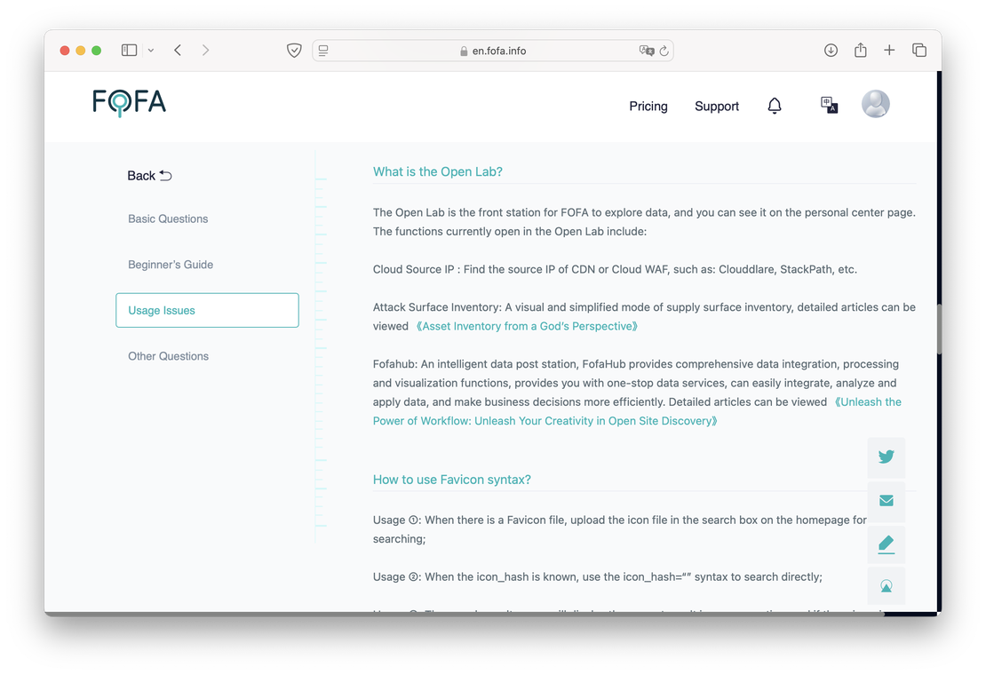
Task: Select Beginner's Guide in sidebar
Action: pos(171,265)
